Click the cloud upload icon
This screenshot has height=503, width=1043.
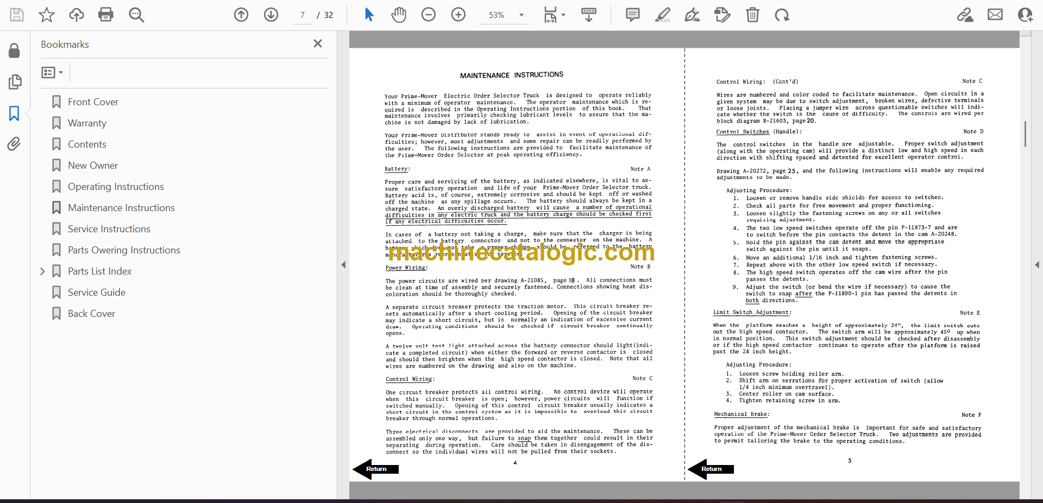(76, 15)
